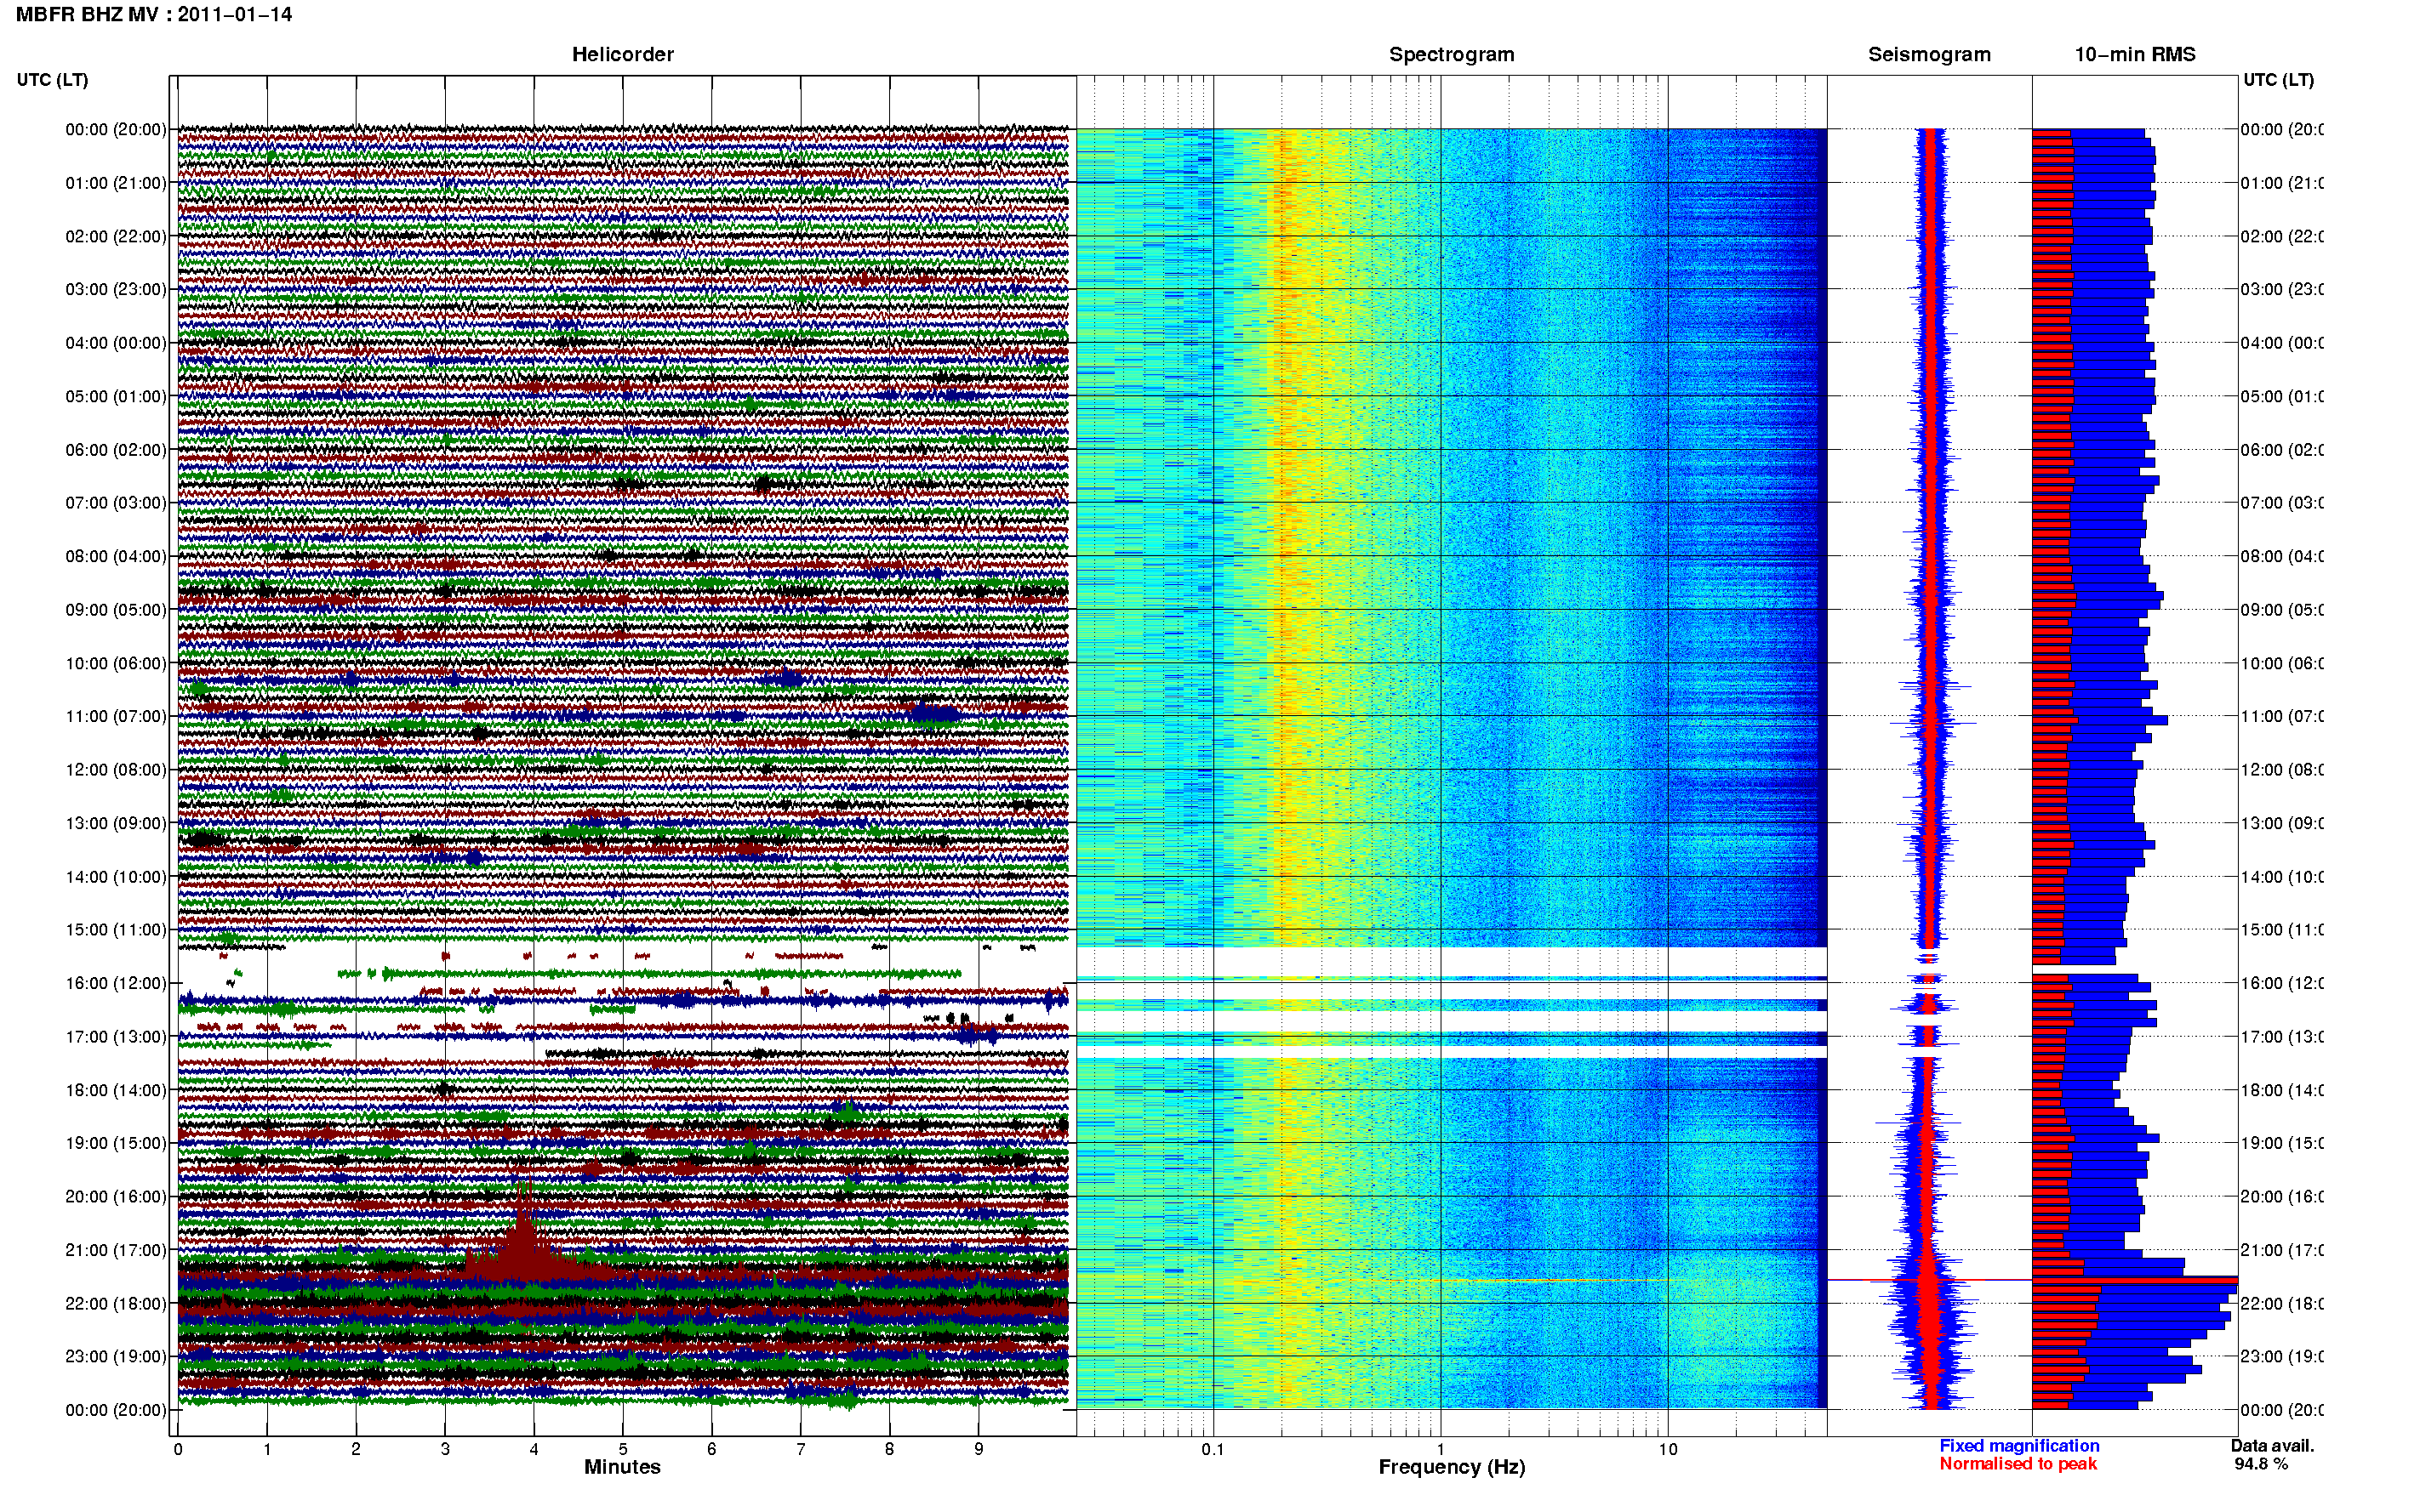Click the "14:00 (10:00)" left axis time label
Image resolution: width=2420 pixels, height=1512 pixels.
point(116,877)
